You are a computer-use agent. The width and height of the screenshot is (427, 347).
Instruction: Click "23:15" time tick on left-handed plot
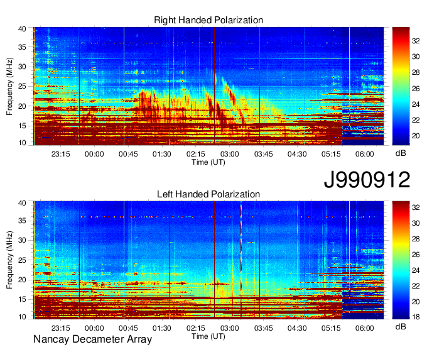pyautogui.click(x=60, y=328)
